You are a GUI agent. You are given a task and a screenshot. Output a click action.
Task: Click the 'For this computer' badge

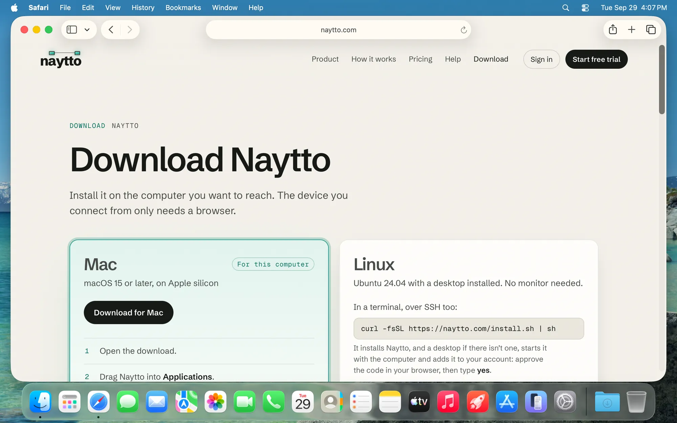point(273,264)
